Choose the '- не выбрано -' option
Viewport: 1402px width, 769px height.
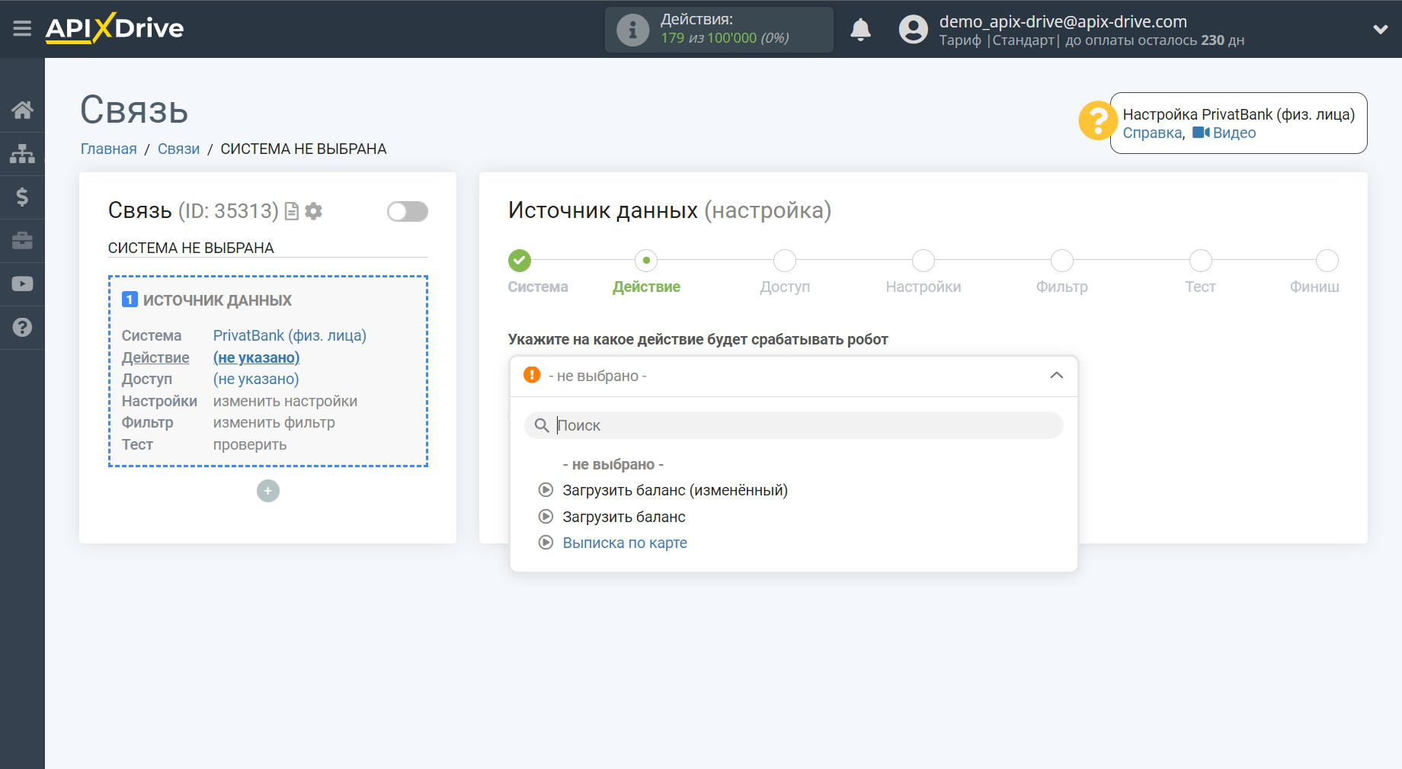[x=613, y=464]
